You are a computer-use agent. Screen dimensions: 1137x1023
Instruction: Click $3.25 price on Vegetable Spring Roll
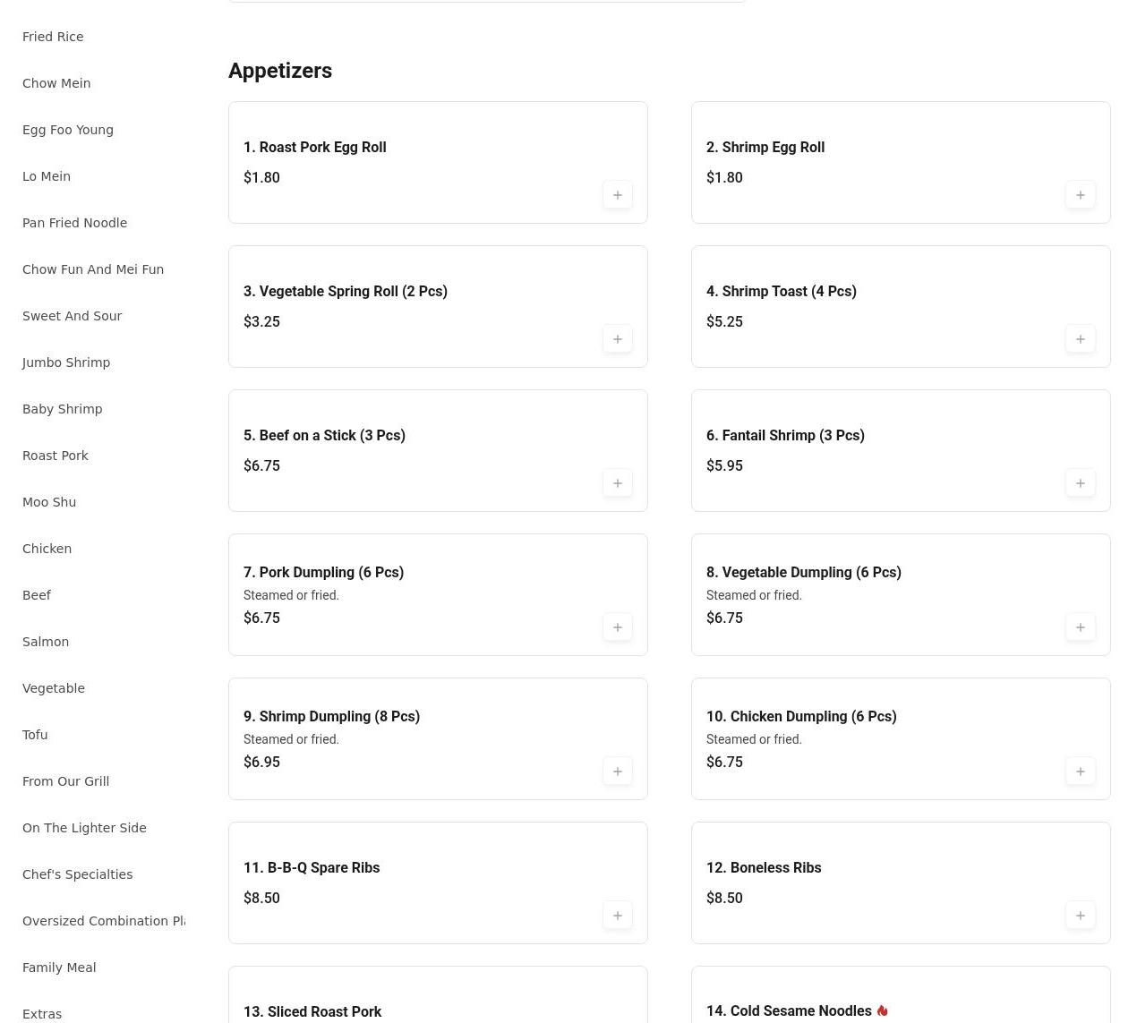point(261,321)
